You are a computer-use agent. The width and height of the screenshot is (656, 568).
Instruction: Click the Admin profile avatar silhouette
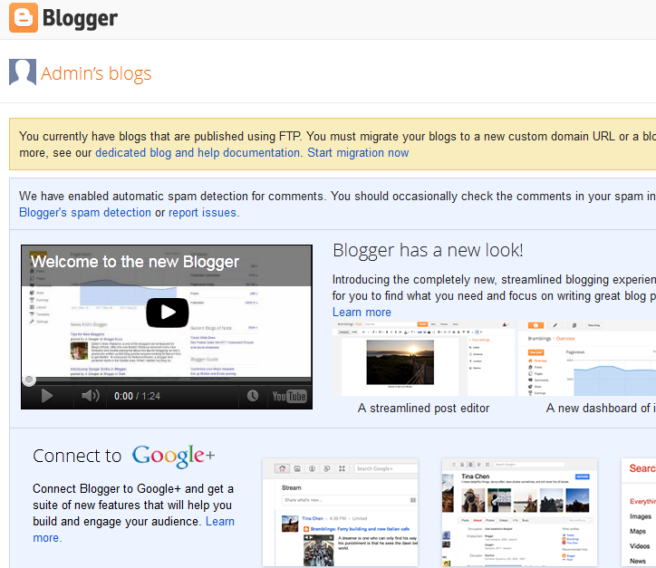click(x=23, y=72)
